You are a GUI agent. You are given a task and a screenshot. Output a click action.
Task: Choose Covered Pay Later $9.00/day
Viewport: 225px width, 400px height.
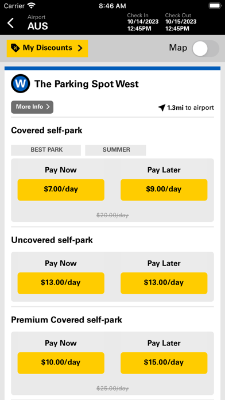click(164, 190)
